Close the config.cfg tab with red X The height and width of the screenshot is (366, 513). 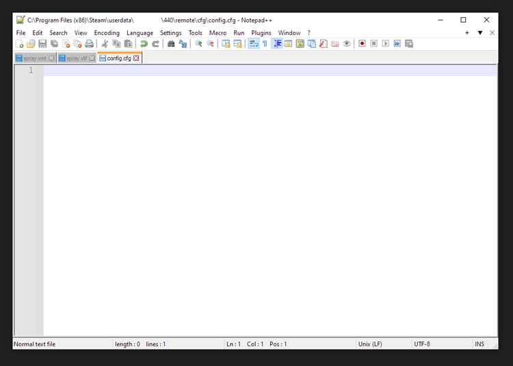coord(136,58)
